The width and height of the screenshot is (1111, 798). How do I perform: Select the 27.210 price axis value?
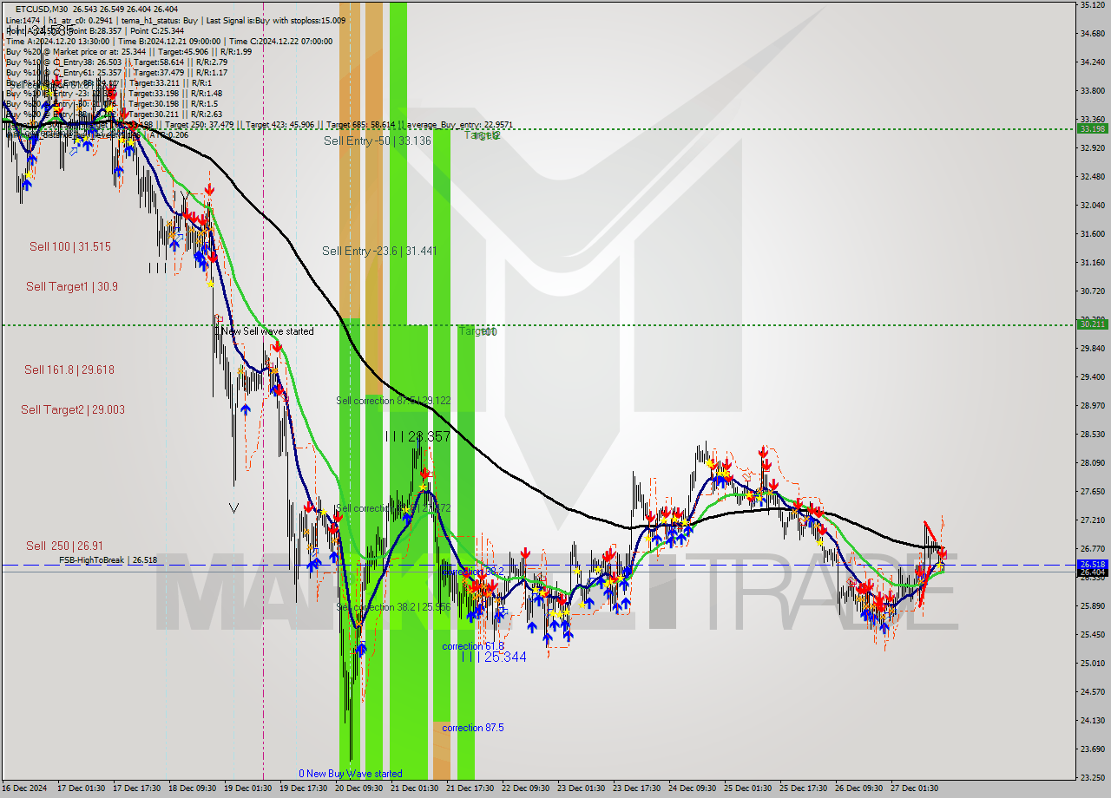coord(1092,520)
